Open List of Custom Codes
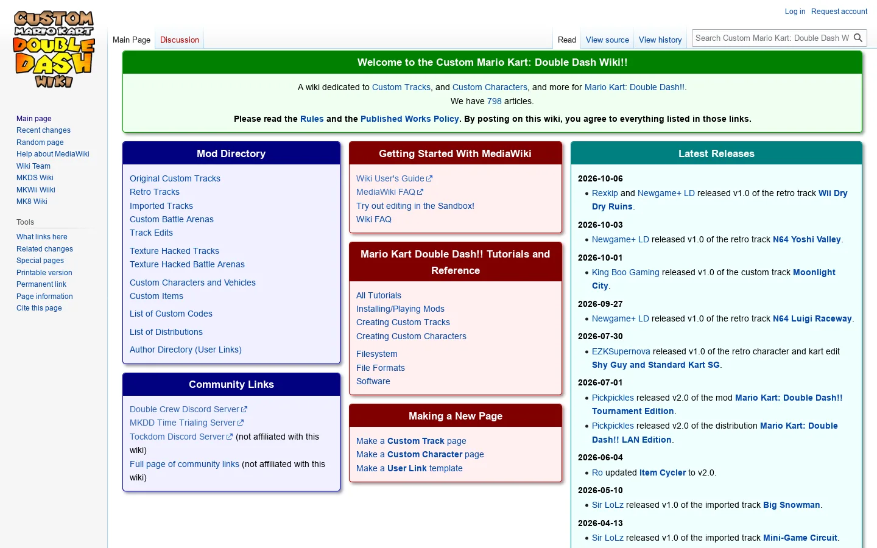This screenshot has height=548, width=877. coord(171,314)
